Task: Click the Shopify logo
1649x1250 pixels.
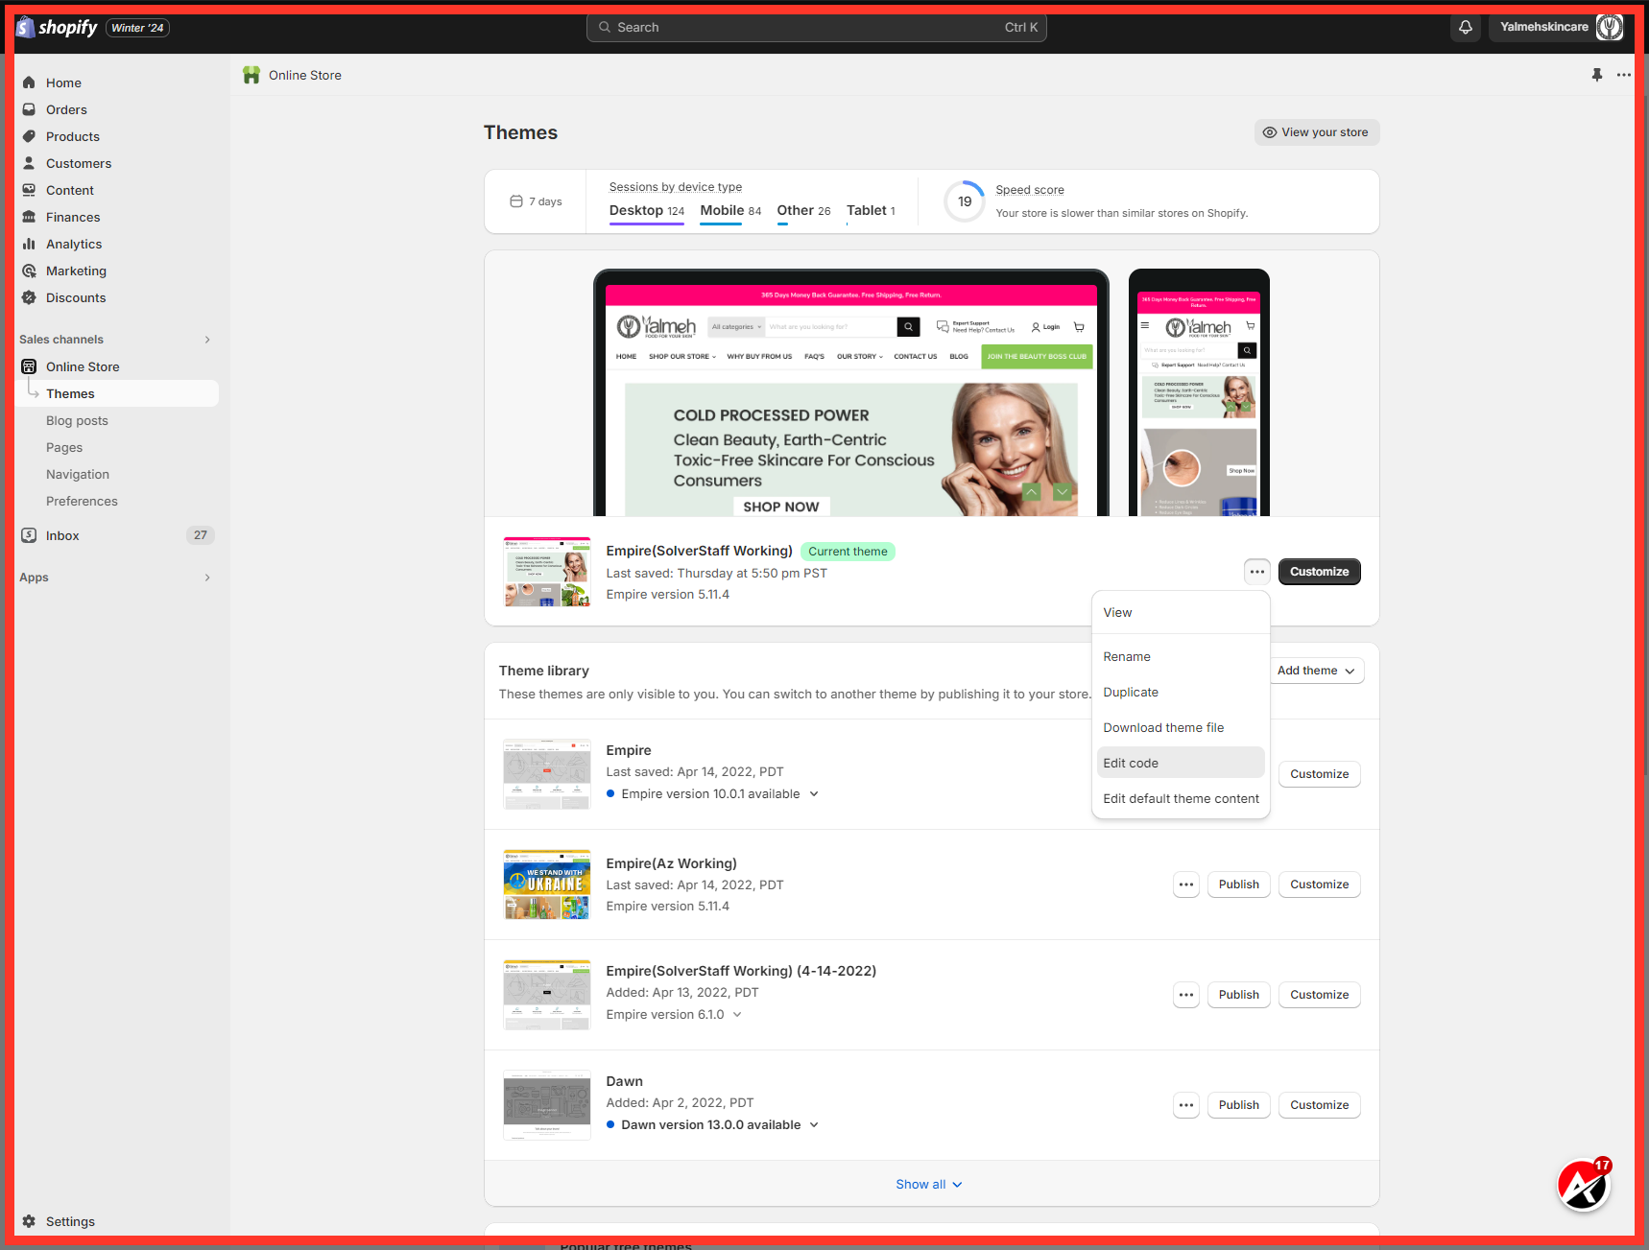Action: pyautogui.click(x=58, y=27)
